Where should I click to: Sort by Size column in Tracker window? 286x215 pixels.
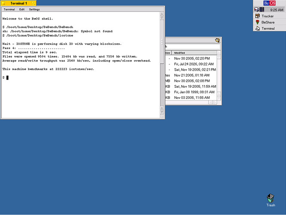pos(168,53)
